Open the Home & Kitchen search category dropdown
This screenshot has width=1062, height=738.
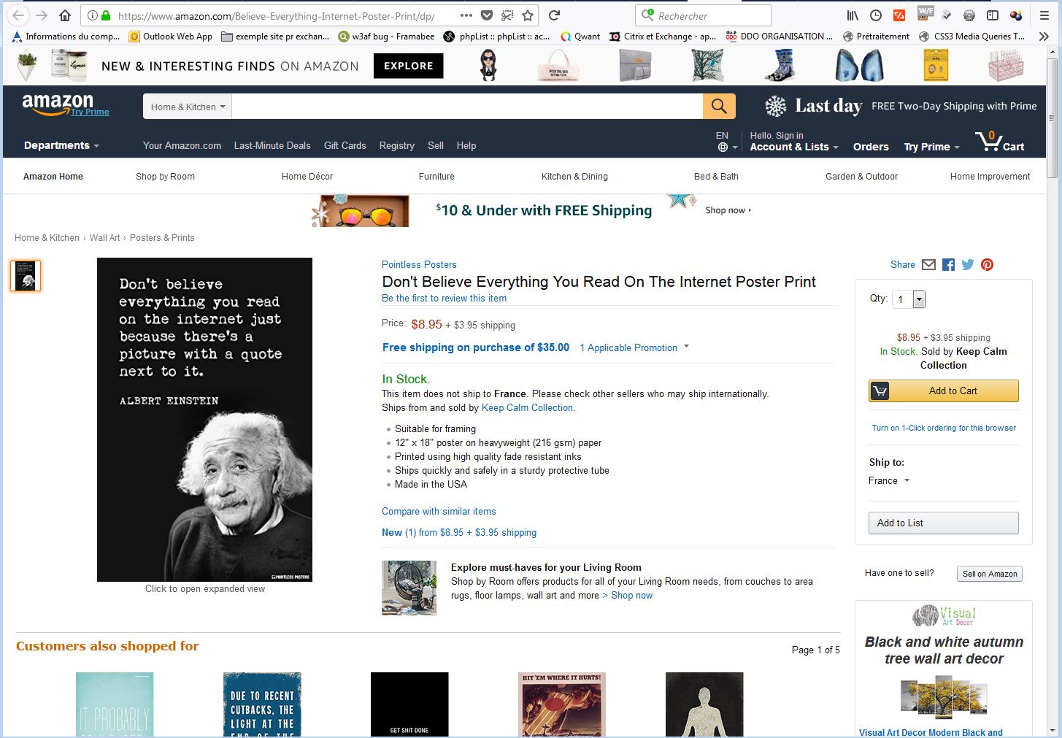188,107
